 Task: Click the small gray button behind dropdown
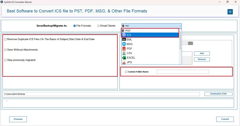coord(191,43)
